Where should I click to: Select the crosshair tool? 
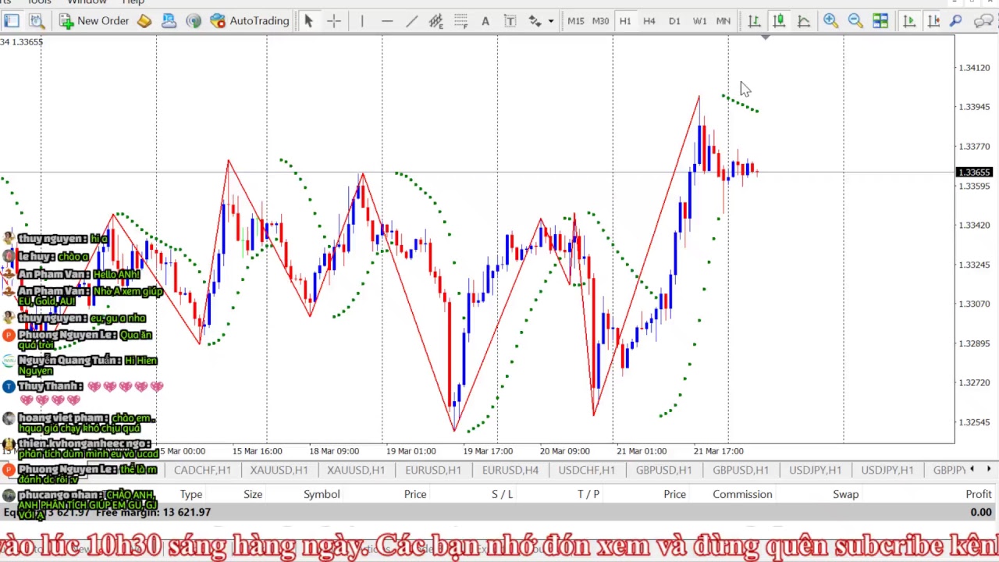[334, 21]
